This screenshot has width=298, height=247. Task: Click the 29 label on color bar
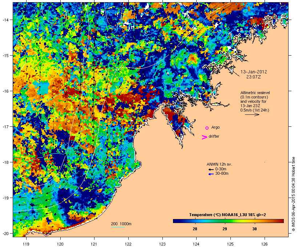click(x=225, y=229)
